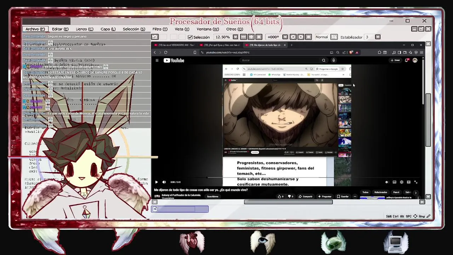Viewport: 453px width, 255px height.
Task: Go back in the browser
Action: (155, 52)
